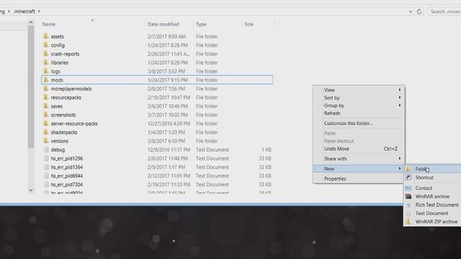Viewport: 461px width, 259px height.
Task: Choose Text Document in New submenu
Action: tap(432, 213)
